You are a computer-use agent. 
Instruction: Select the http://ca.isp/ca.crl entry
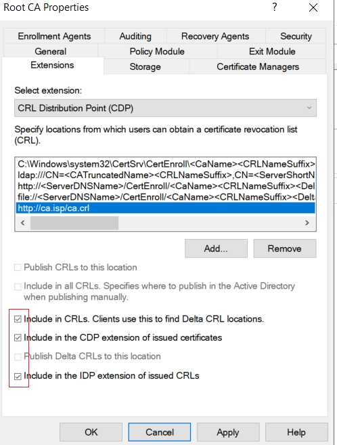[x=166, y=208]
